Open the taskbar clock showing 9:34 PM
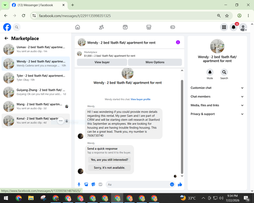Screen dimensions: 254x203 click(x=233, y=198)
